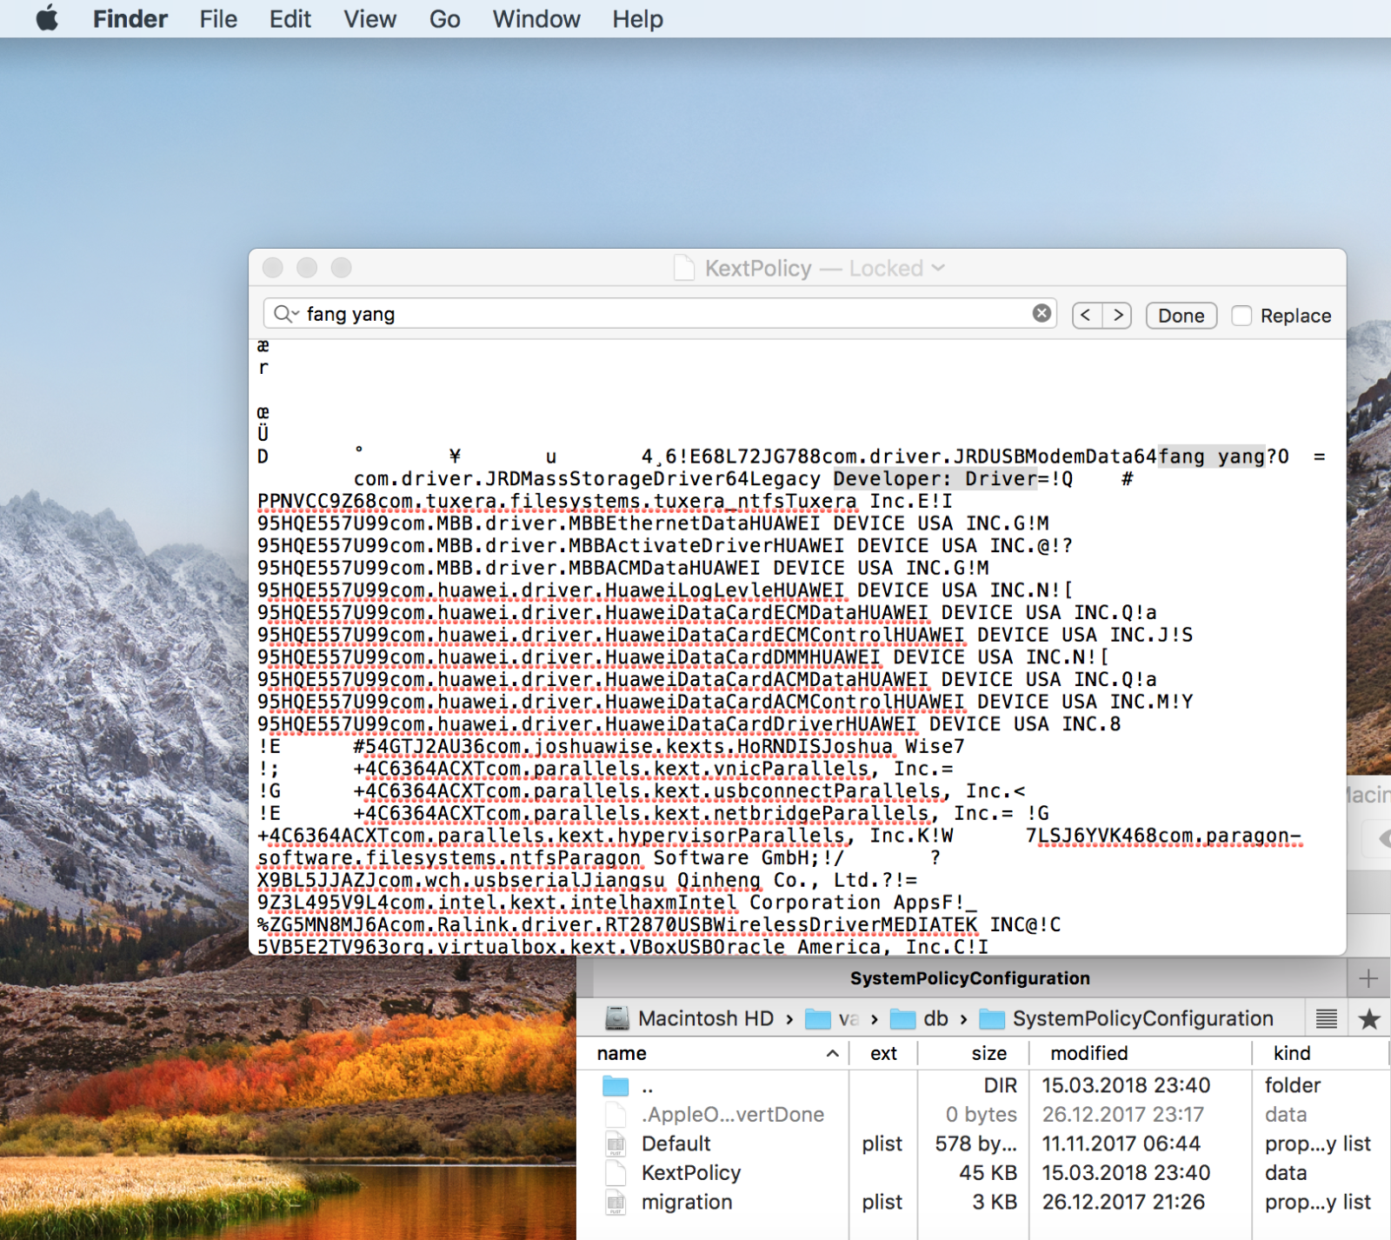Click Done to close the find bar
Screen dimensions: 1391x1240
tap(1181, 315)
